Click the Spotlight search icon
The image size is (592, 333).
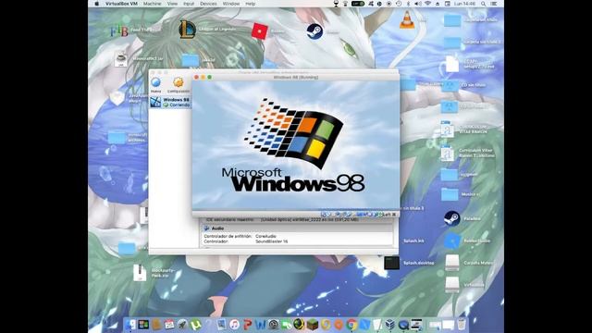click(x=483, y=4)
